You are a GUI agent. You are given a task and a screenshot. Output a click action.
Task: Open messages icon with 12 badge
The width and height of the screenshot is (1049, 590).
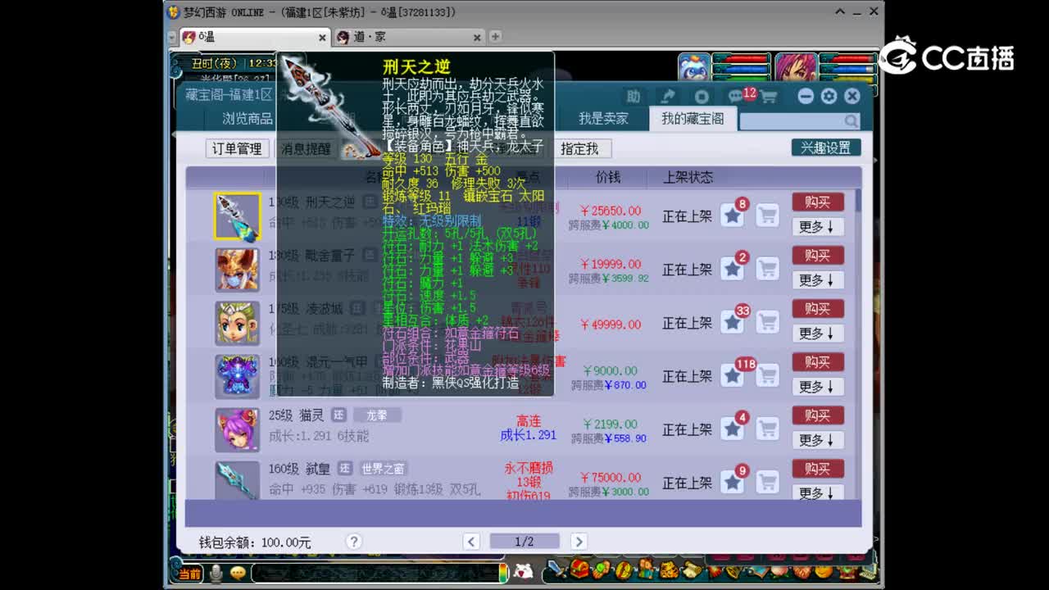737,96
